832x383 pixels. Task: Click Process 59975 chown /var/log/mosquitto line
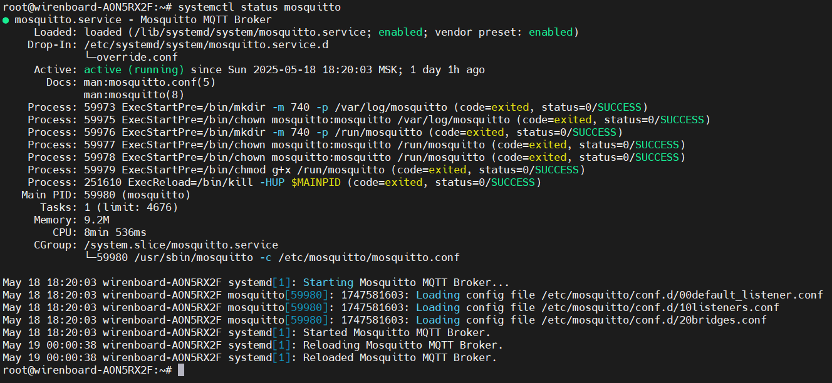[369, 120]
